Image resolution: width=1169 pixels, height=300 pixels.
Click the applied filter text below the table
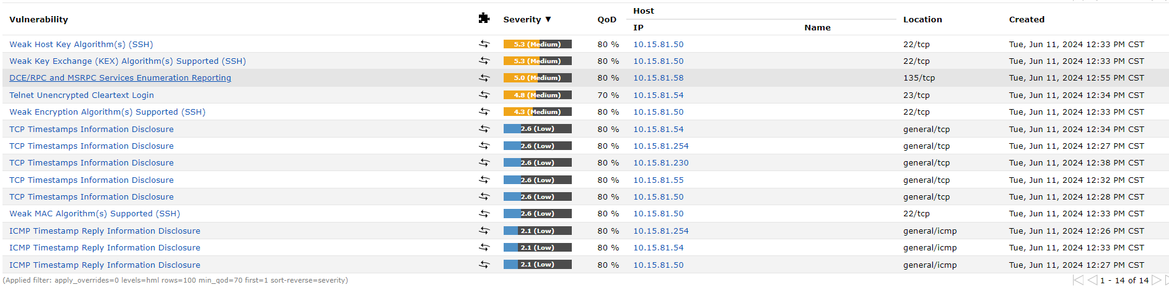tap(175, 281)
